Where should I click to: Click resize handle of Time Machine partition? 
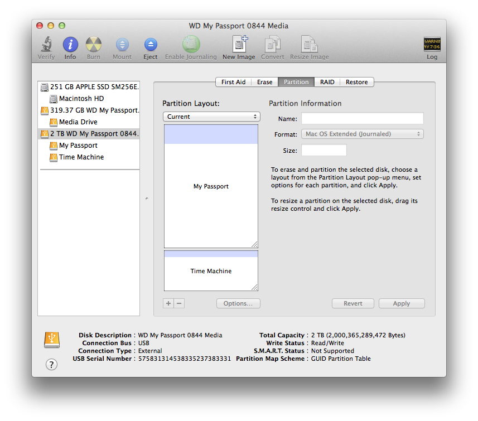tap(254, 287)
